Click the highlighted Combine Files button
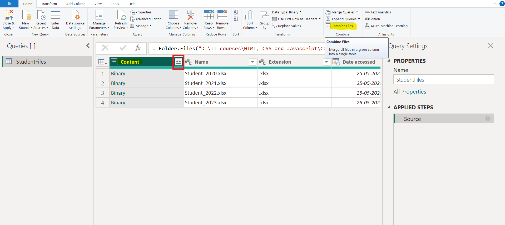 pos(342,26)
